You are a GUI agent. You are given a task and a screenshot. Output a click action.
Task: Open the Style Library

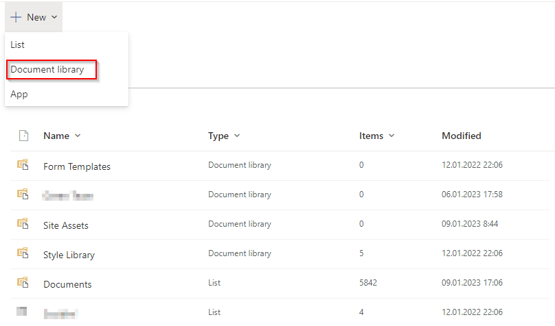point(69,255)
